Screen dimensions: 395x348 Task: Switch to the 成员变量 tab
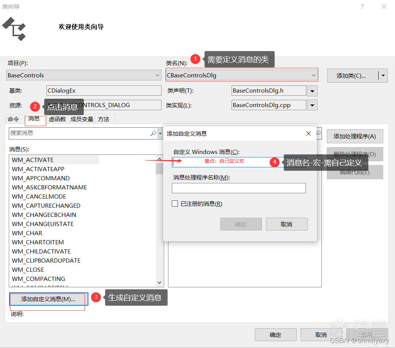pyautogui.click(x=82, y=119)
